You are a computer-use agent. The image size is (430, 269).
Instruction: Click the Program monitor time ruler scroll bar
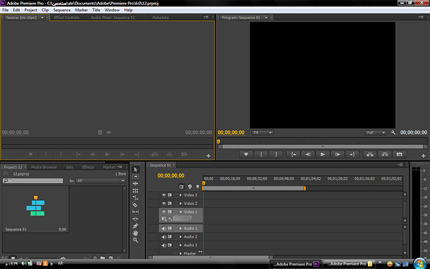322,146
